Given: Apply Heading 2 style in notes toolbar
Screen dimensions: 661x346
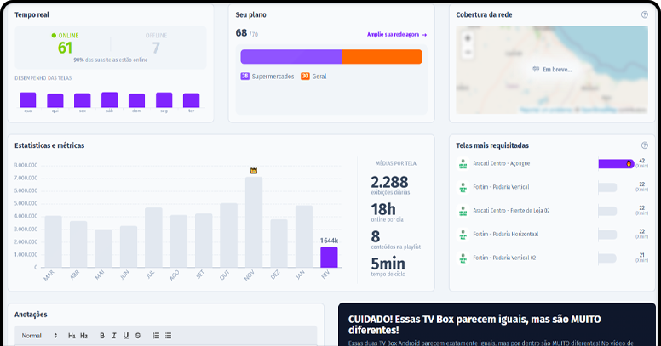Looking at the screenshot, I should [83, 336].
